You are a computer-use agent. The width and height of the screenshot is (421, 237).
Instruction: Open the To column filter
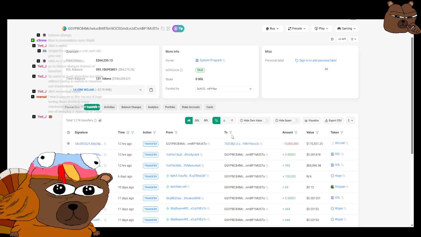point(230,133)
